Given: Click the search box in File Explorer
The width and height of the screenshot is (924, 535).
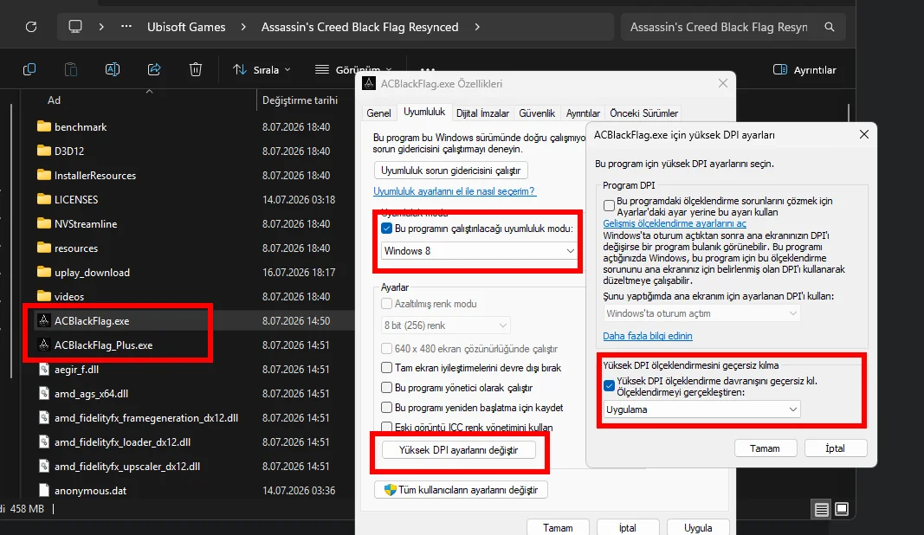Looking at the screenshot, I should (x=733, y=27).
